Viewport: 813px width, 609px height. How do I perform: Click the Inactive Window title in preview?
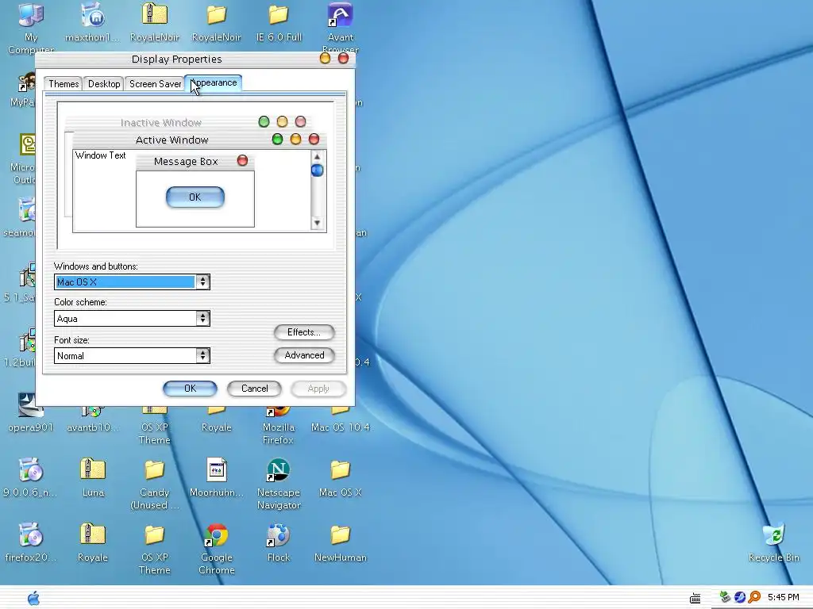160,123
